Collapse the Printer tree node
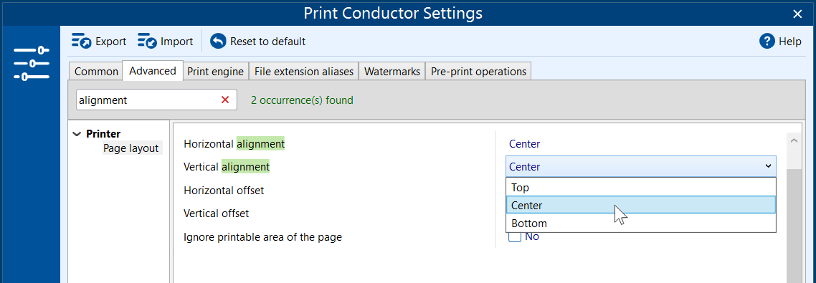This screenshot has width=816, height=283. coord(77,134)
